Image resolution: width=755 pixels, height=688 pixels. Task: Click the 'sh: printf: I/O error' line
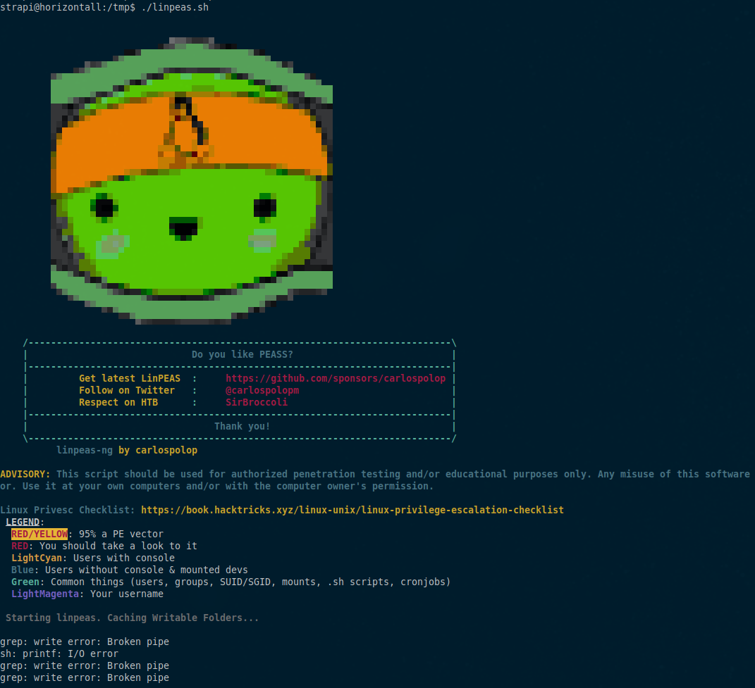coord(59,653)
